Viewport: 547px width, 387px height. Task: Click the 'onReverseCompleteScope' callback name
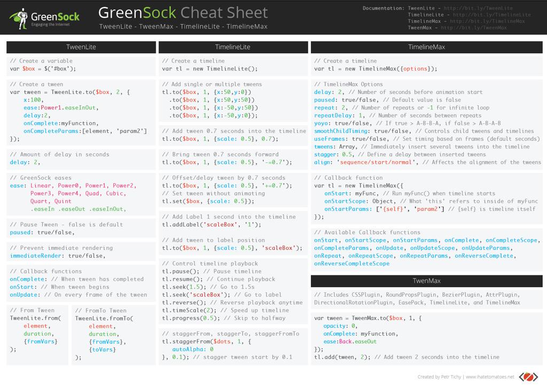pos(351,264)
